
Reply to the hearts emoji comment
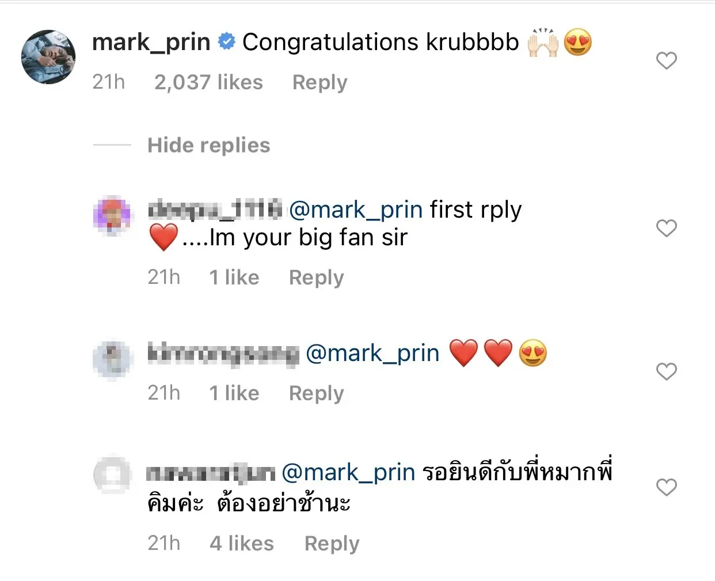pyautogui.click(x=316, y=393)
